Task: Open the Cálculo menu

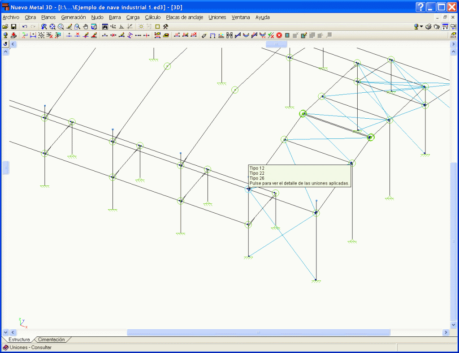Action: pyautogui.click(x=152, y=17)
